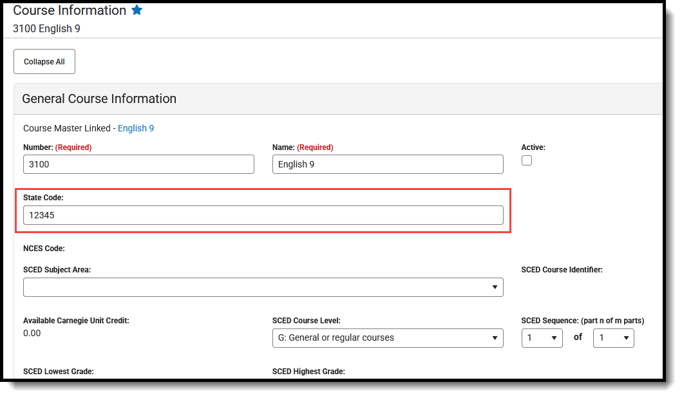Click the State Code field containing 12345

(263, 215)
